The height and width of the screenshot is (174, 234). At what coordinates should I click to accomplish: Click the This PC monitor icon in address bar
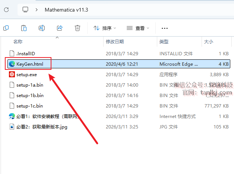click(25, 10)
